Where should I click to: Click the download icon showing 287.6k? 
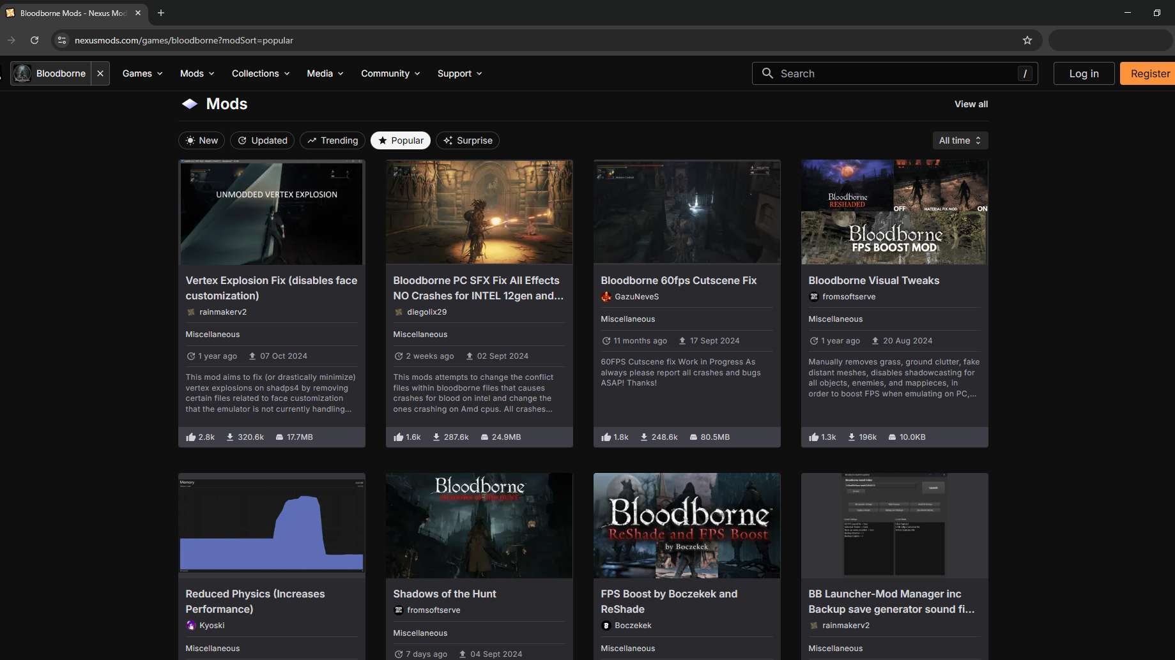436,437
